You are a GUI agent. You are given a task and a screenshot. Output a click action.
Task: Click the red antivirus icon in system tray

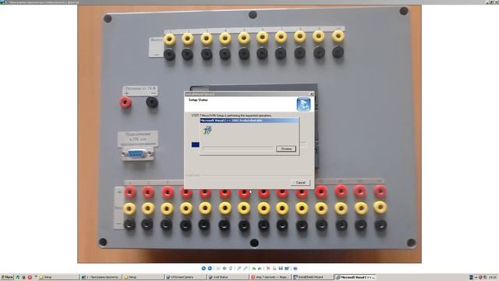click(x=480, y=277)
